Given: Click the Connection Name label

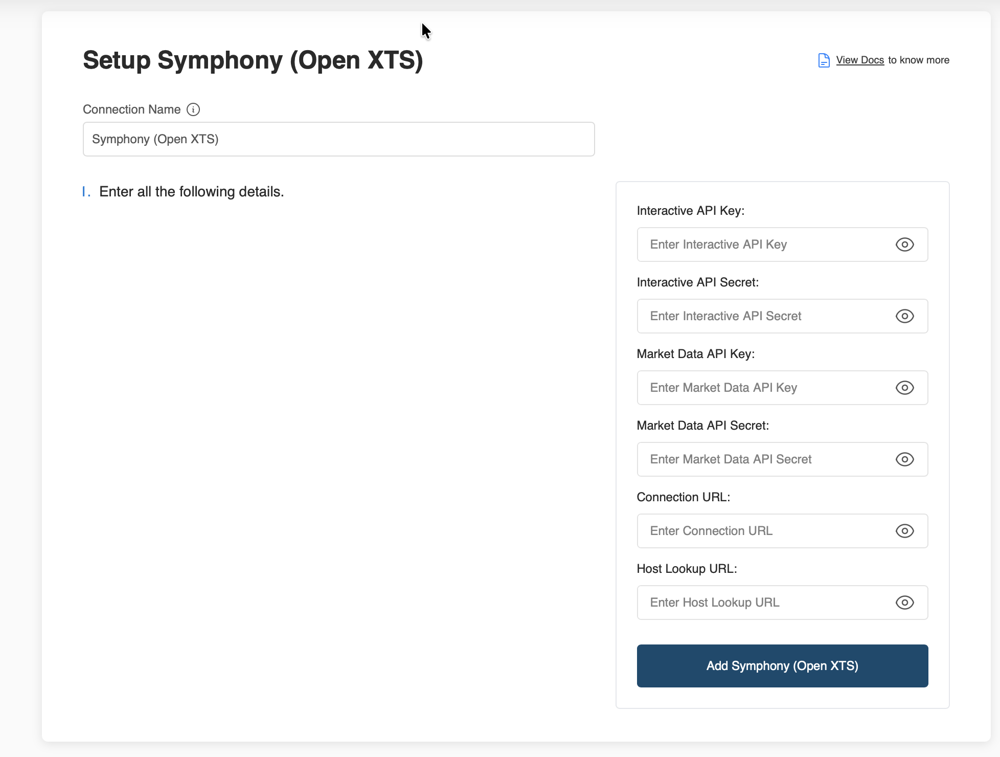Looking at the screenshot, I should (x=131, y=109).
